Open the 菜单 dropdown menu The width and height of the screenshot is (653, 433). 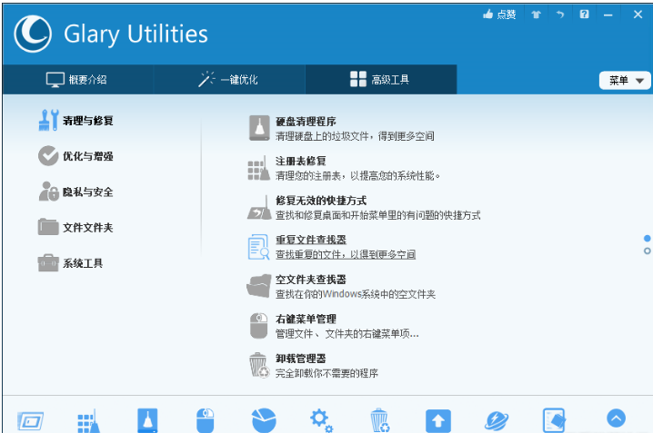click(x=625, y=81)
